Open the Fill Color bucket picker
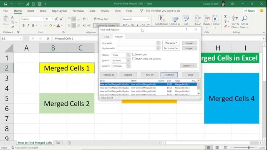The height and width of the screenshot is (150, 267). (x=50, y=26)
